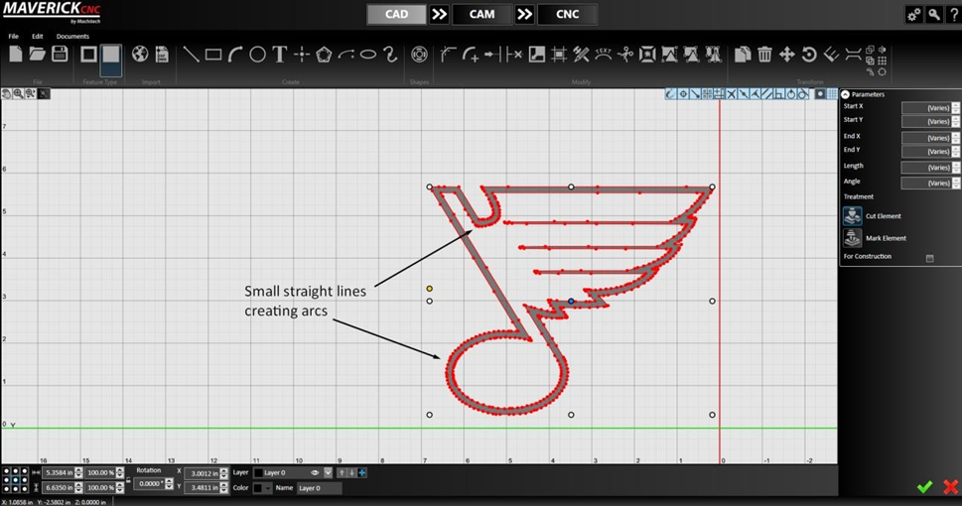Select the filled Feature Type toggle
Viewport: 962px width, 506px height.
(x=111, y=59)
